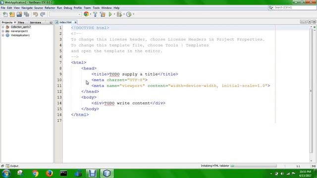Screen dimensions: 317x178
Task: Click the Undo toolbar icon
Action: 35,14
